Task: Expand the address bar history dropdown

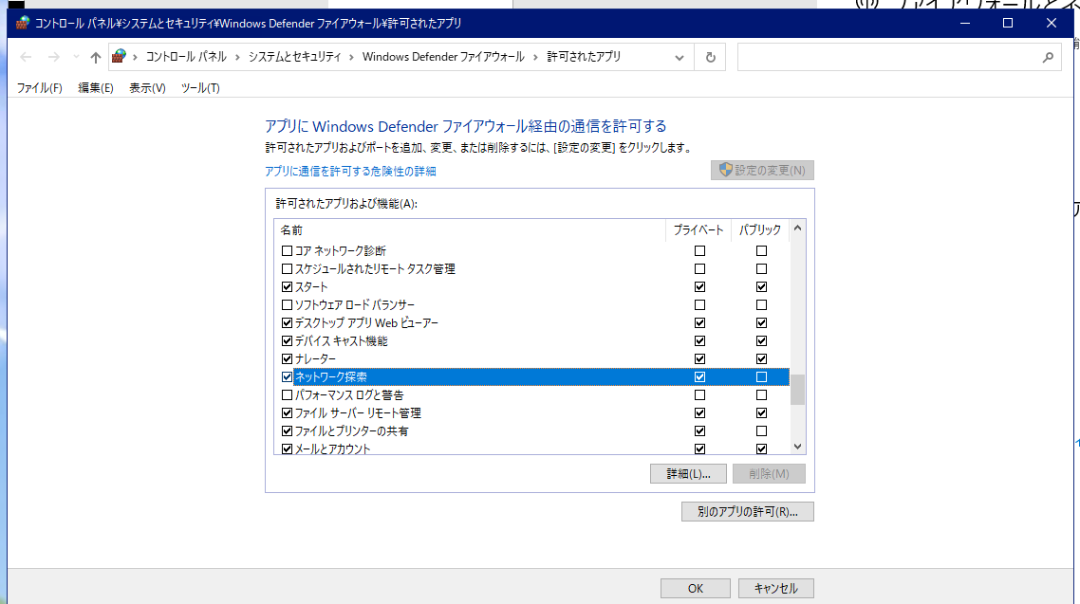Action: tap(680, 57)
